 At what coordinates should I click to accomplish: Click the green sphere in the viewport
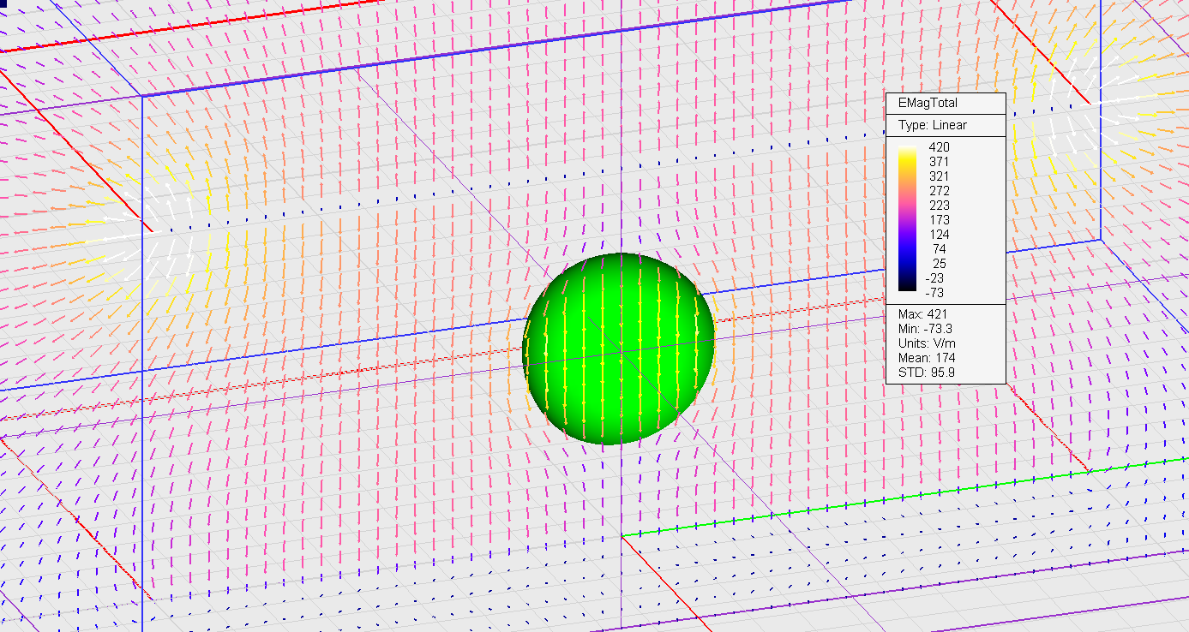(618, 349)
